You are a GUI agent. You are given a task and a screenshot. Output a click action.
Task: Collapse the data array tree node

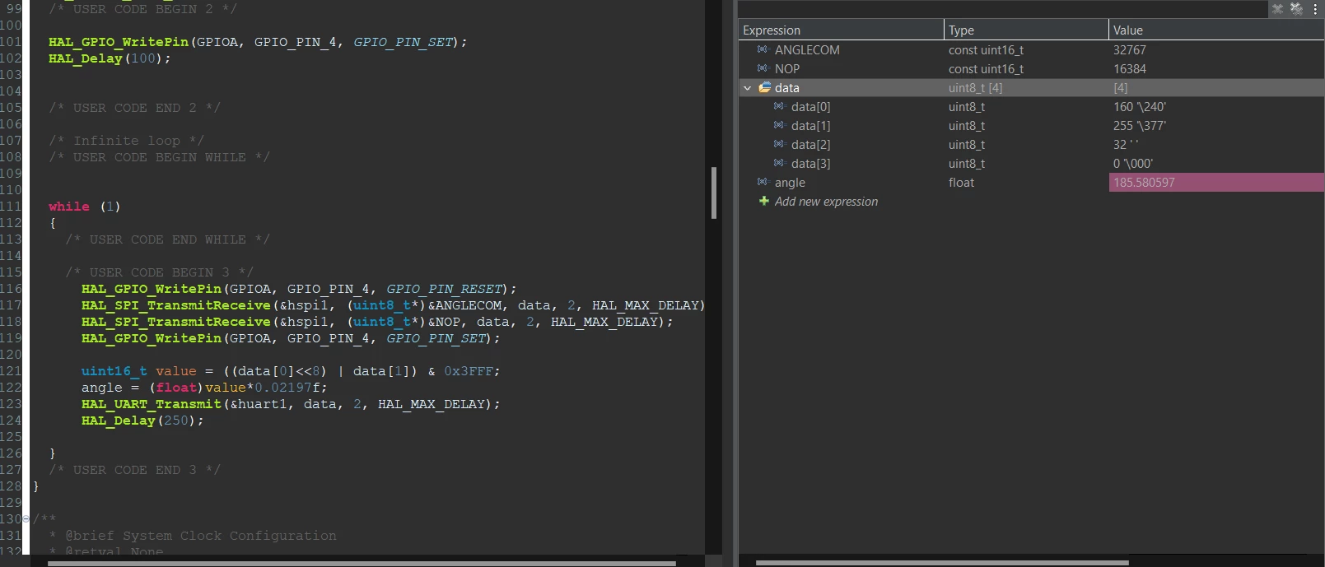click(748, 87)
